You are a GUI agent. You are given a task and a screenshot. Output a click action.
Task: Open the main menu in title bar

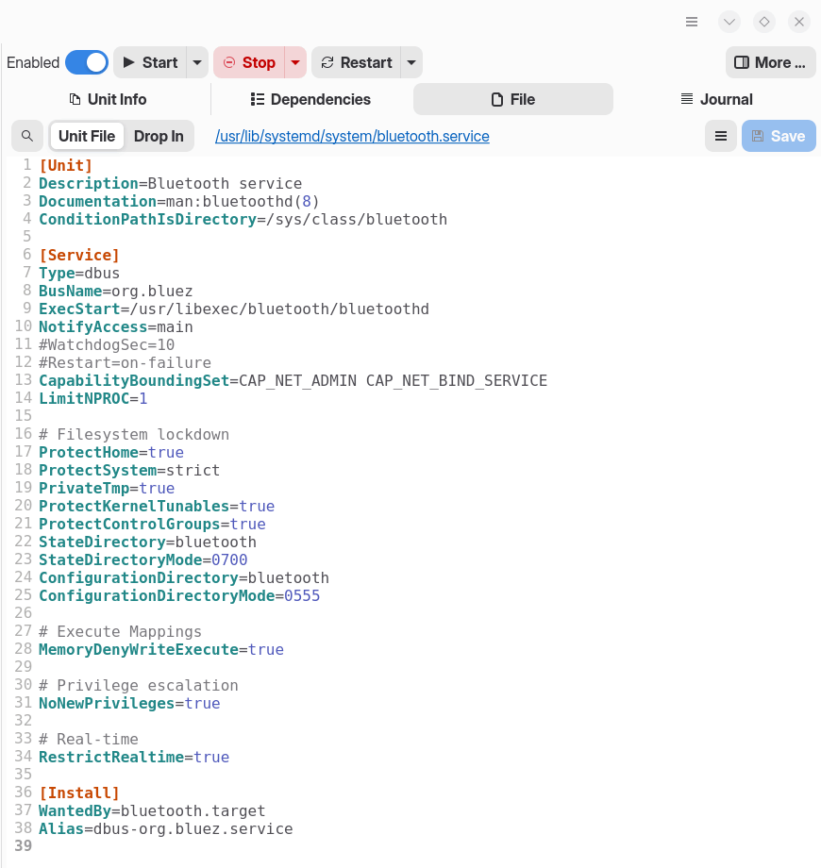[692, 22]
